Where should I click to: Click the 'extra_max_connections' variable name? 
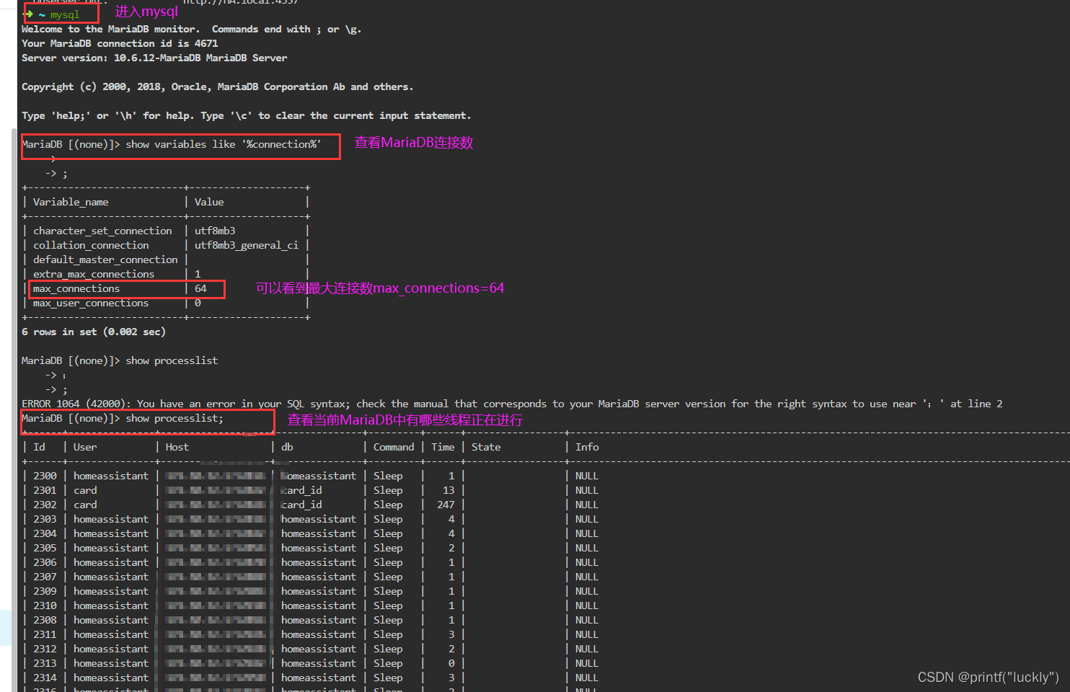94,274
